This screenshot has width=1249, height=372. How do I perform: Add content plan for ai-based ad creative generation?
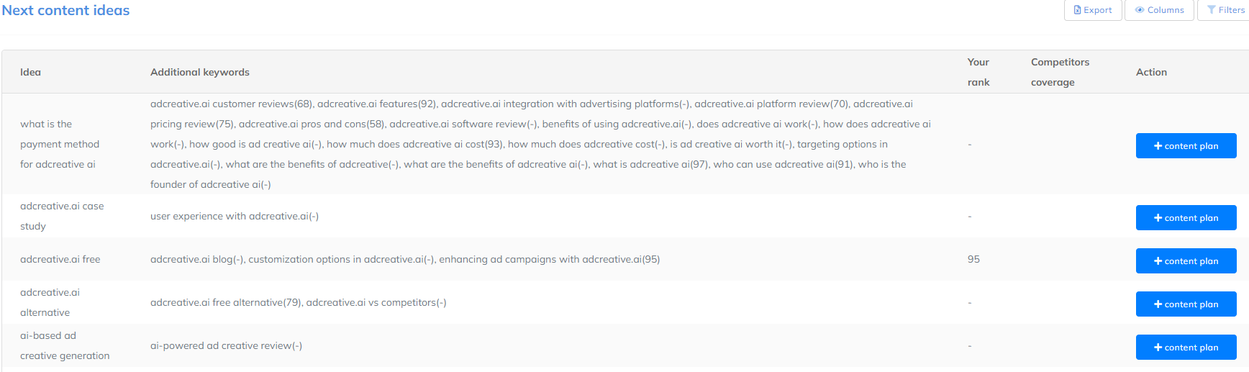point(1186,347)
